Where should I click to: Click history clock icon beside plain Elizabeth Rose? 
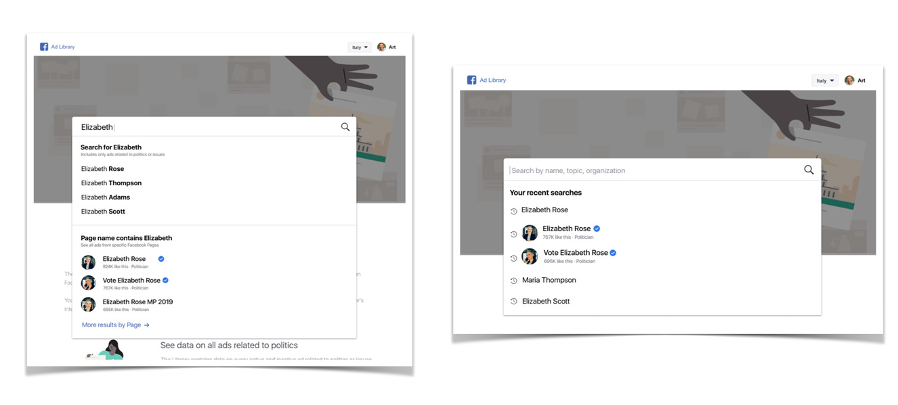[x=513, y=212]
